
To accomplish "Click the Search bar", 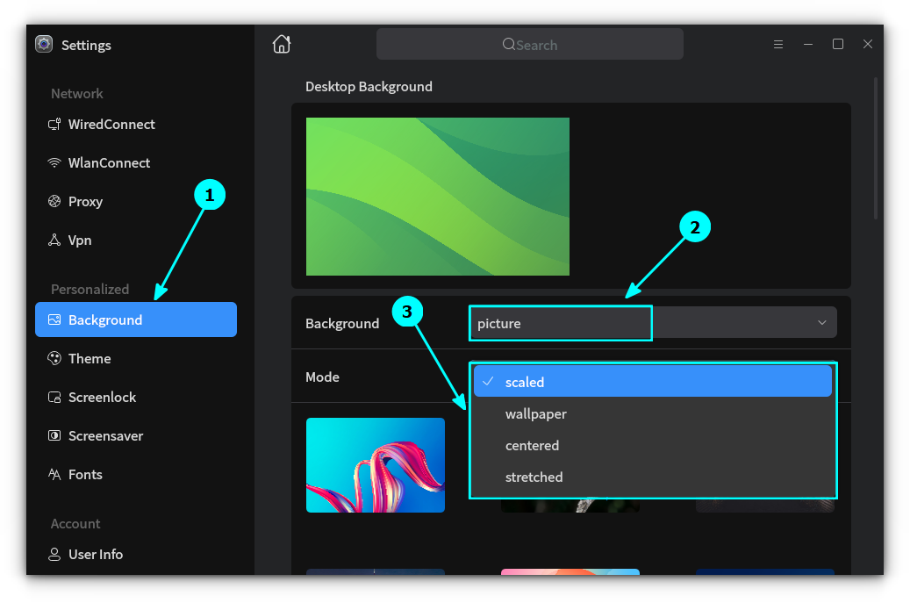I will [529, 43].
